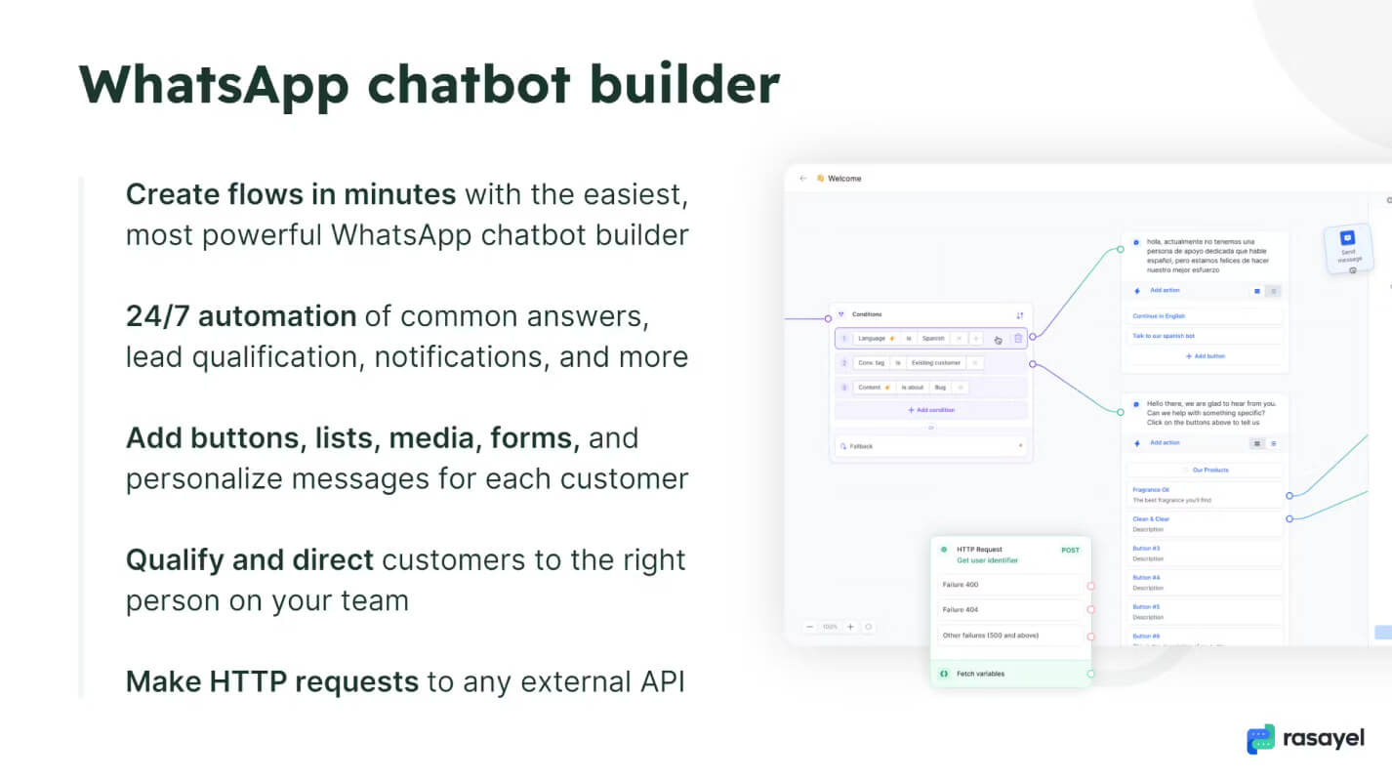Image resolution: width=1392 pixels, height=781 pixels.
Task: Click the Fetch variables row
Action: click(x=1010, y=674)
